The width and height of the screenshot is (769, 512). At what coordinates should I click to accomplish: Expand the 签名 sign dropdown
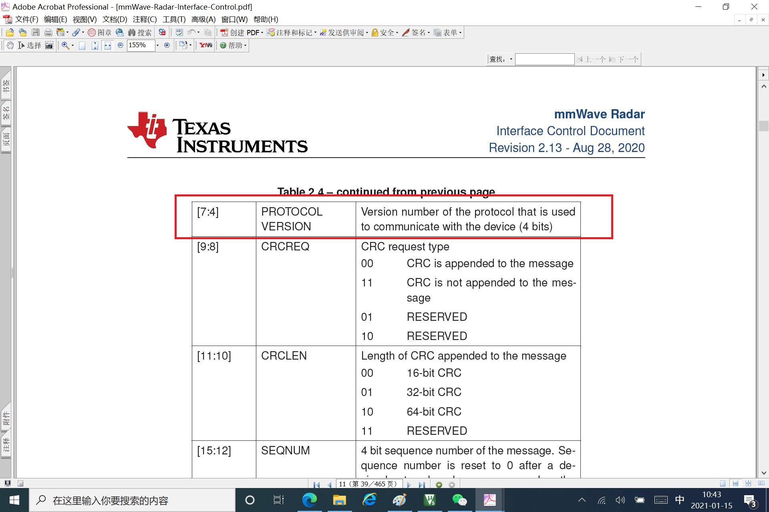click(429, 32)
